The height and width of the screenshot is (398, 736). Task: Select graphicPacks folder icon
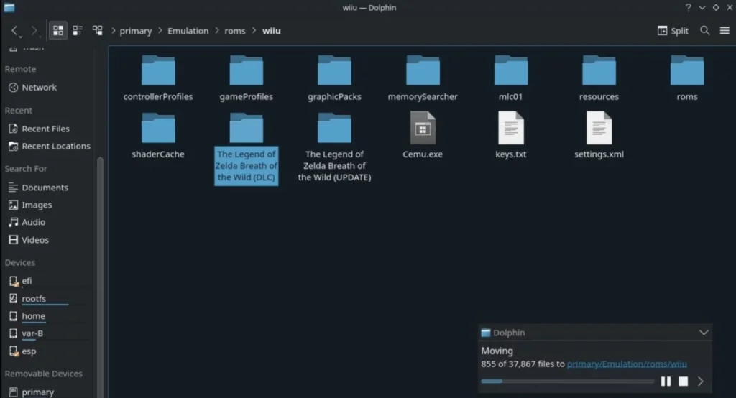334,70
